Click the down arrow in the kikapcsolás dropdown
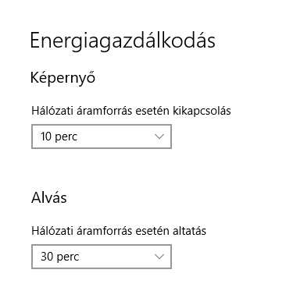The image size is (286, 305). point(159,137)
